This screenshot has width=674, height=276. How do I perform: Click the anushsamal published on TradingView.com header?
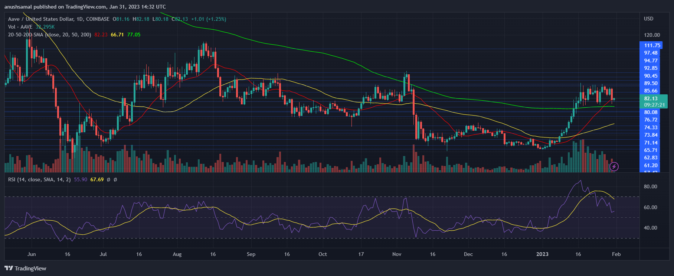pyautogui.click(x=85, y=7)
